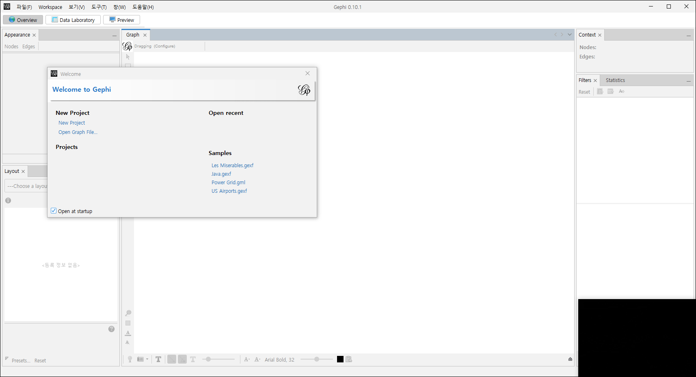Click the take screenshot camera icon
Viewport: 696px width, 377px height.
click(140, 359)
